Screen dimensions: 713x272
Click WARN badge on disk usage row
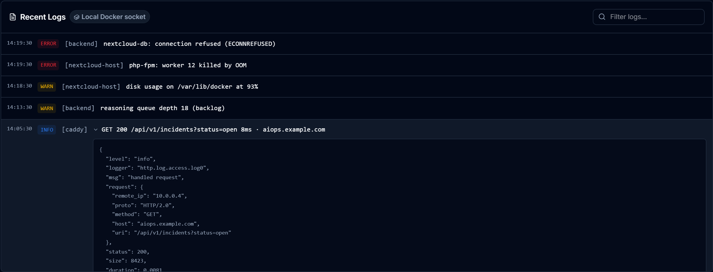click(47, 87)
